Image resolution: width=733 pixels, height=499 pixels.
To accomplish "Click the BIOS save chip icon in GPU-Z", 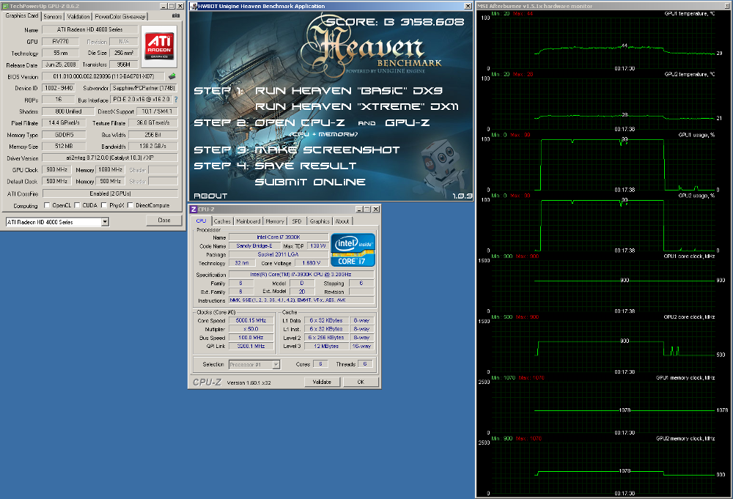I will pos(172,76).
